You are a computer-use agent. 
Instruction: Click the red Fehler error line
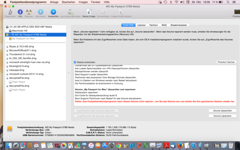(155, 102)
